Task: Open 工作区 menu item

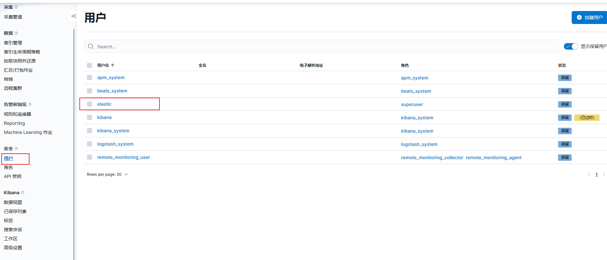Action: (x=11, y=239)
